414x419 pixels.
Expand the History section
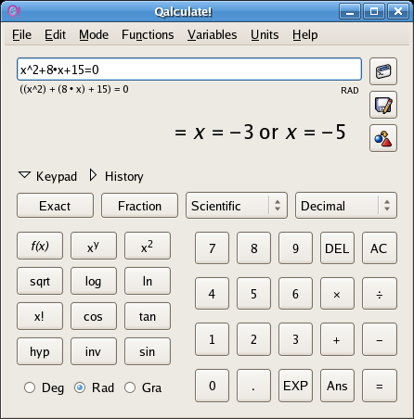coord(116,176)
